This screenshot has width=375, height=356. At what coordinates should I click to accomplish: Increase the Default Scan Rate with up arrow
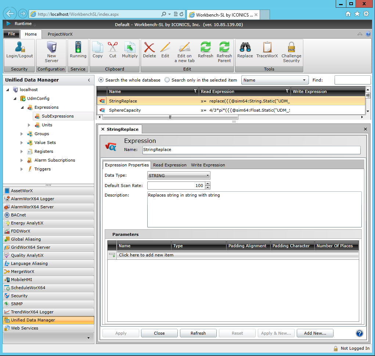[x=208, y=184]
